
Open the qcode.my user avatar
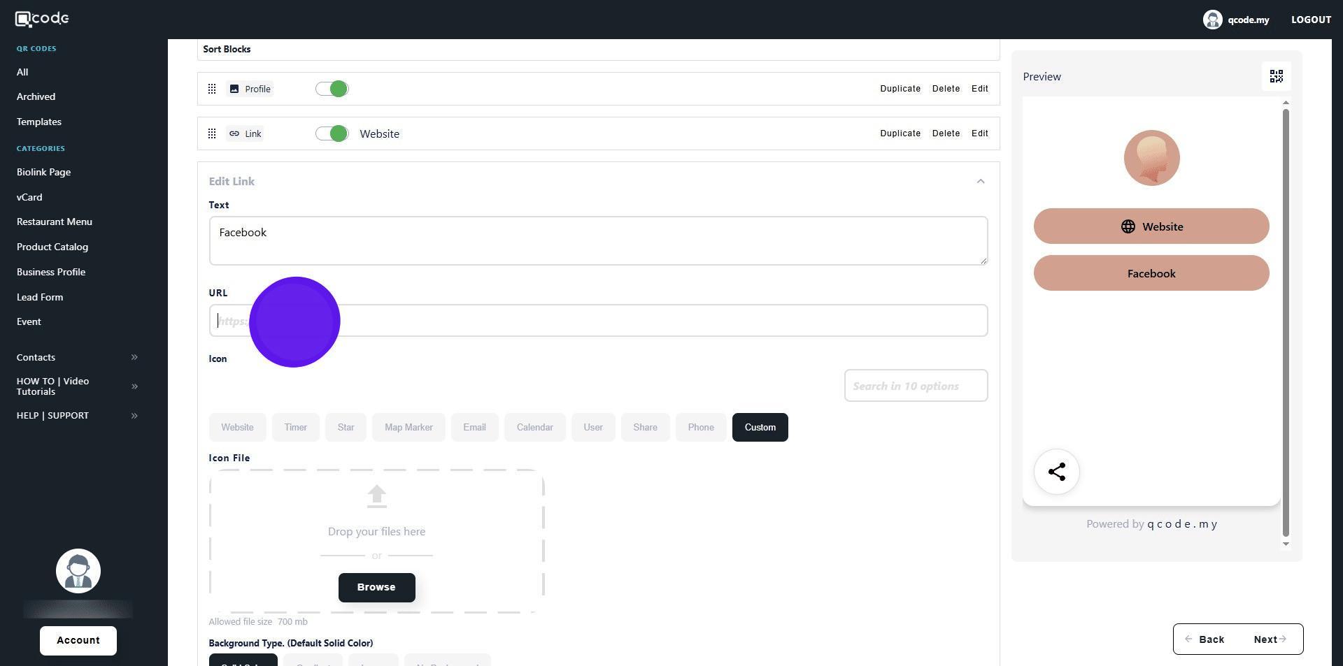[x=1212, y=20]
